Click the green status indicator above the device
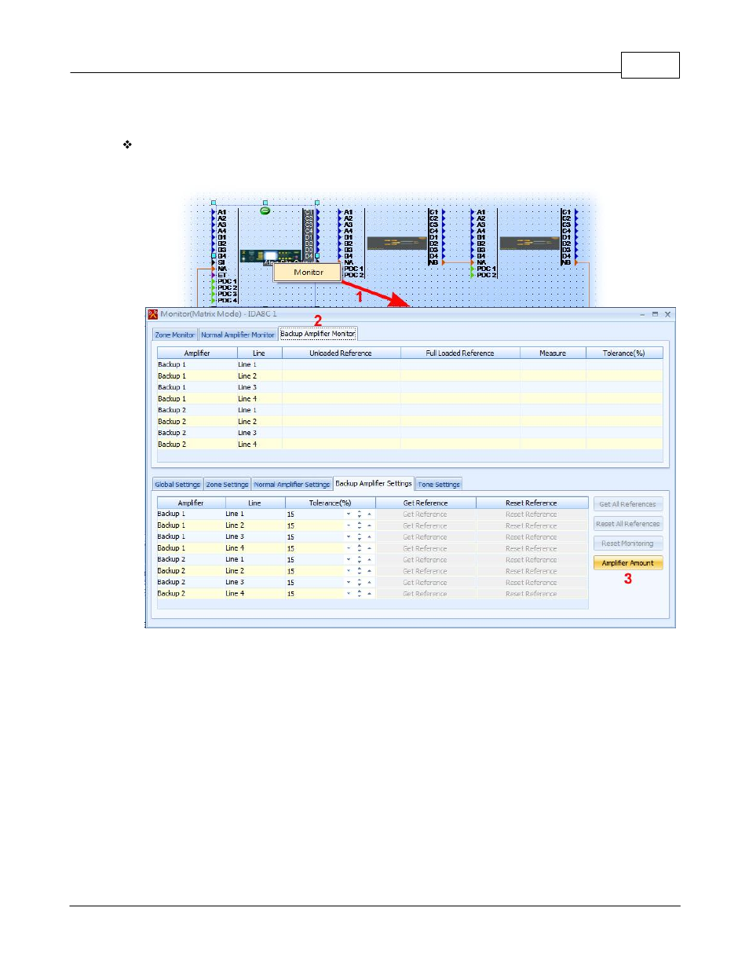Image resolution: width=749 pixels, height=970 pixels. pyautogui.click(x=265, y=210)
